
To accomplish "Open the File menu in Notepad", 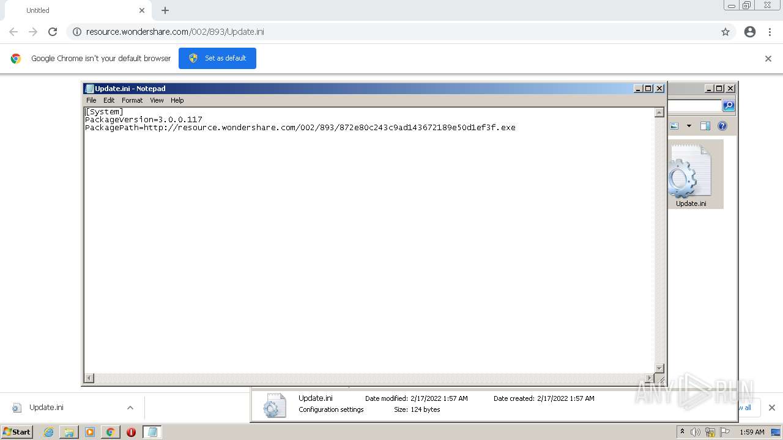I will coord(91,100).
